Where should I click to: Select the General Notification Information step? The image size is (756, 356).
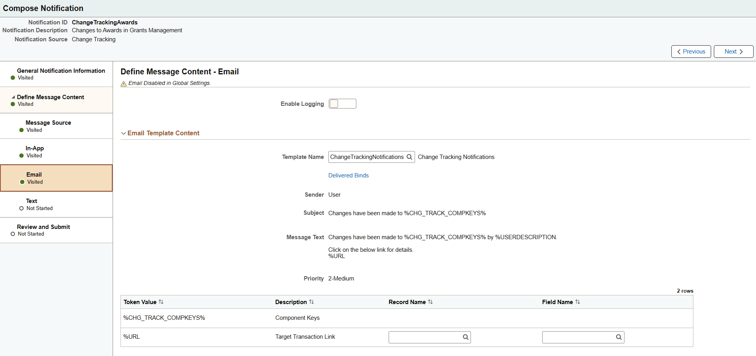tap(61, 71)
